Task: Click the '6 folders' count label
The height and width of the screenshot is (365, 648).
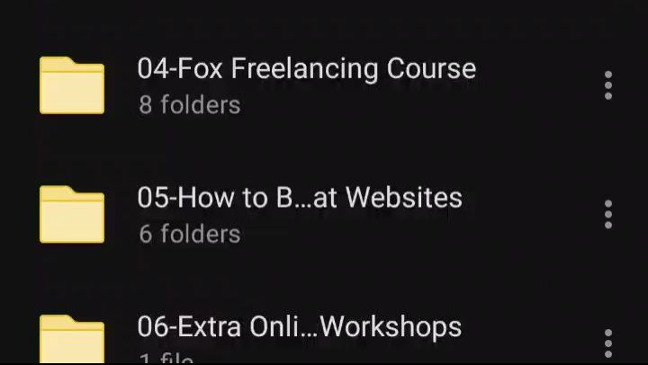Action: pyautogui.click(x=190, y=234)
